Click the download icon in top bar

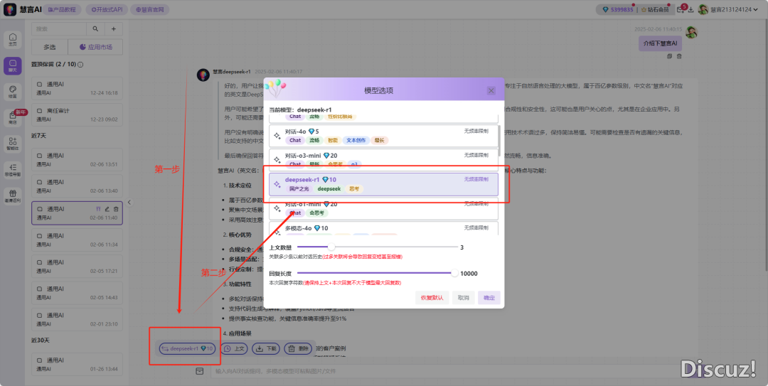point(691,9)
